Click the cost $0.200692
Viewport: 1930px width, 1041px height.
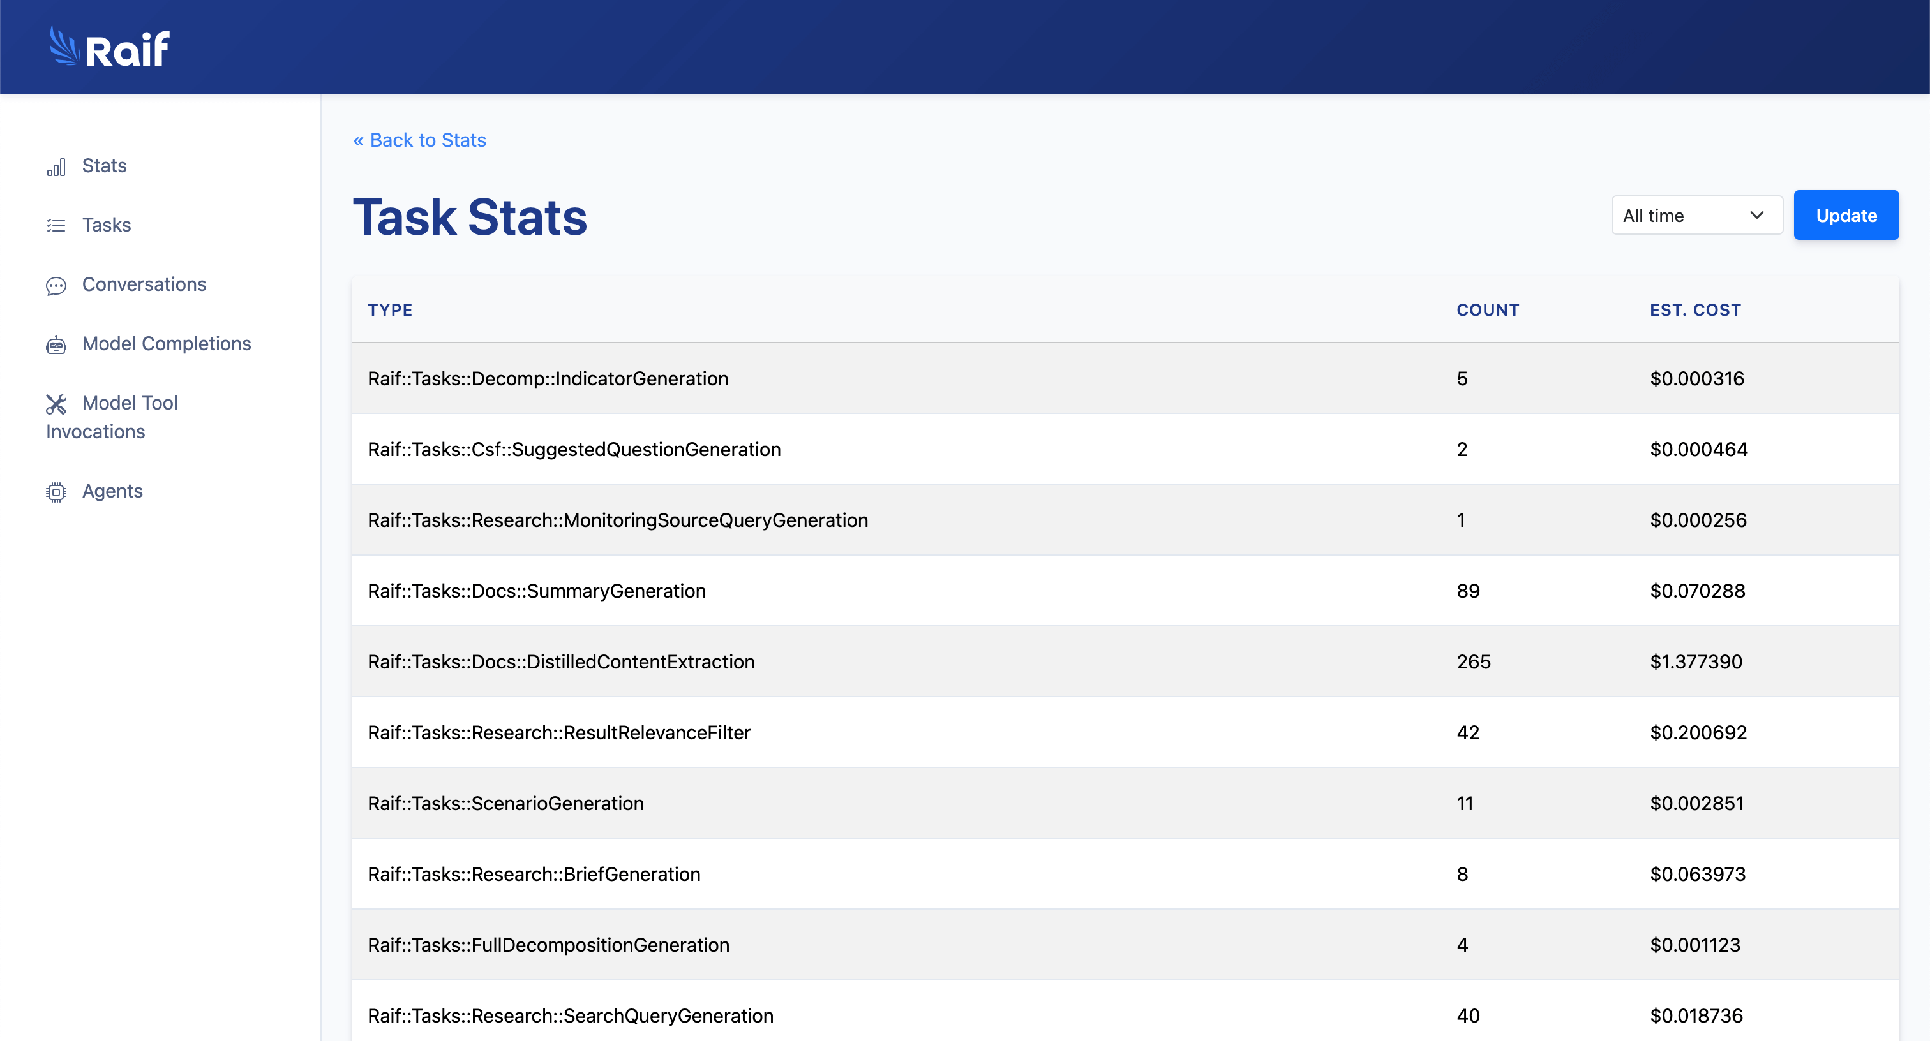tap(1698, 732)
